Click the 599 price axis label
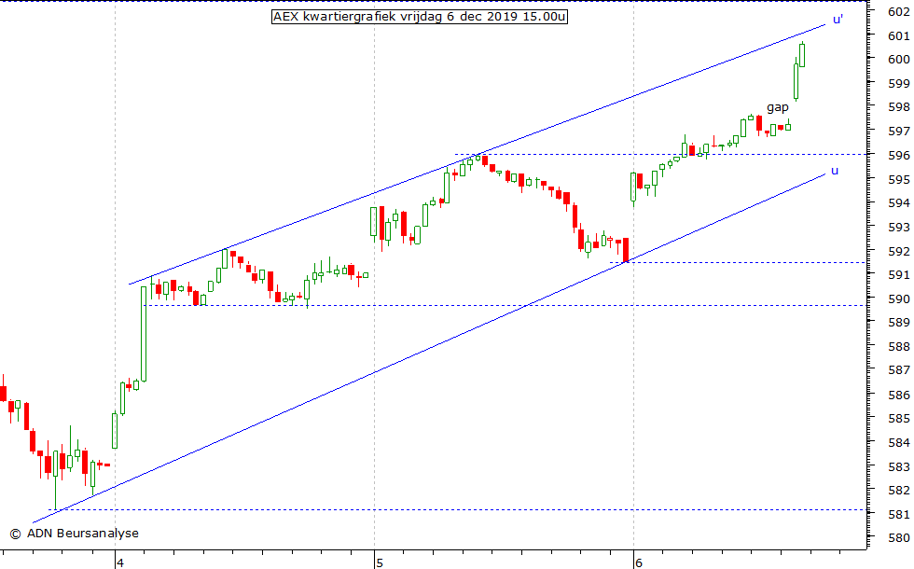The image size is (914, 569). point(898,83)
